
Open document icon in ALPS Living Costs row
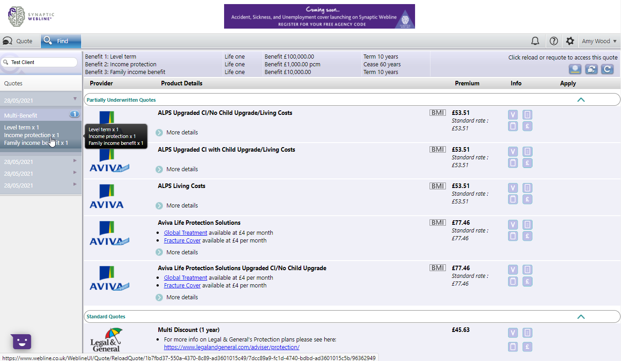527,188
